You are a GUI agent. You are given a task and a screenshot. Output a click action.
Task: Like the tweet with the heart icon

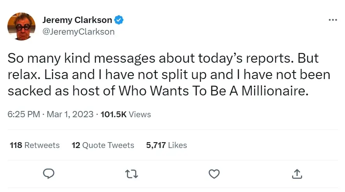(214, 174)
